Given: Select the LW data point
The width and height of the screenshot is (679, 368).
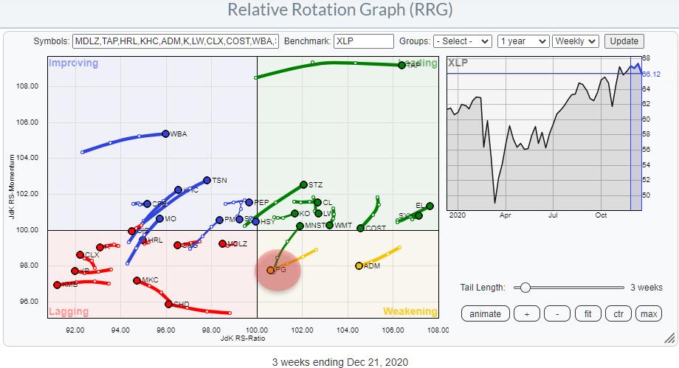Looking at the screenshot, I should 318,213.
